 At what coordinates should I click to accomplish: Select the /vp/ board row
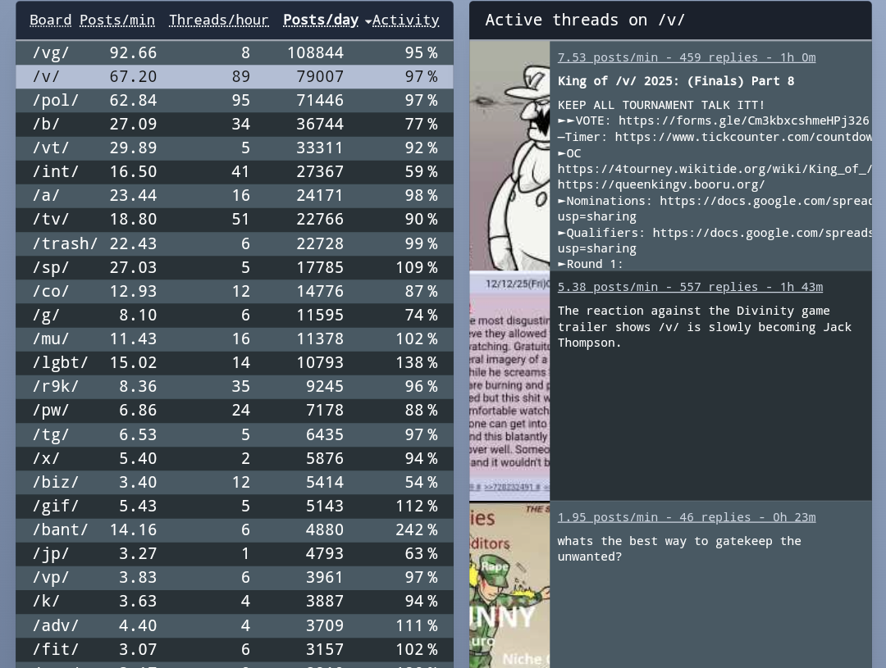click(x=235, y=576)
